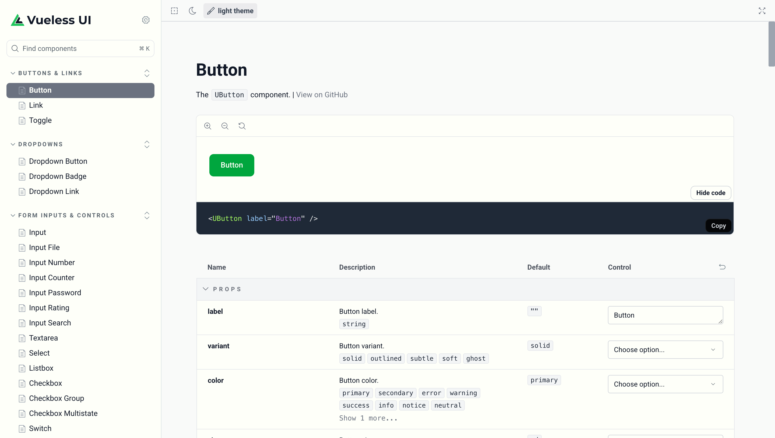Screen dimensions: 775x438
Task: Enter fullscreen with the expand icon
Action: [x=762, y=11]
